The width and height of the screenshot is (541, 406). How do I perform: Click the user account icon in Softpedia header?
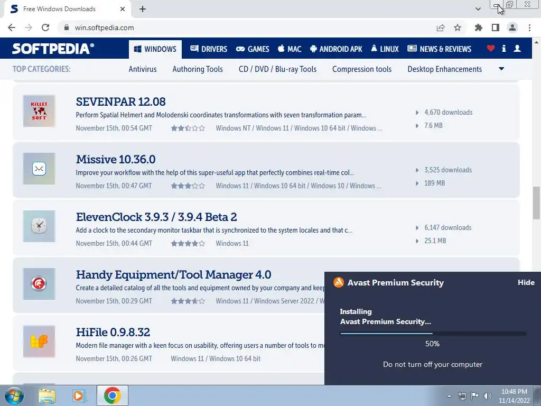[517, 48]
